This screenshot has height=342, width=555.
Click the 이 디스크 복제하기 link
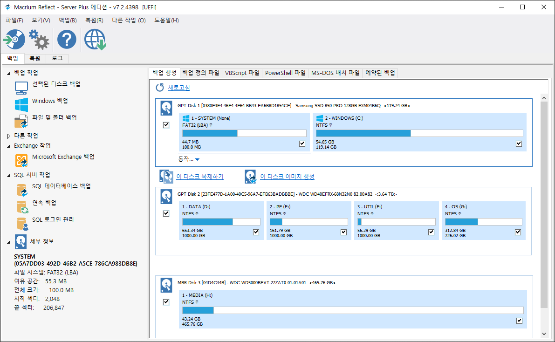[x=200, y=176]
